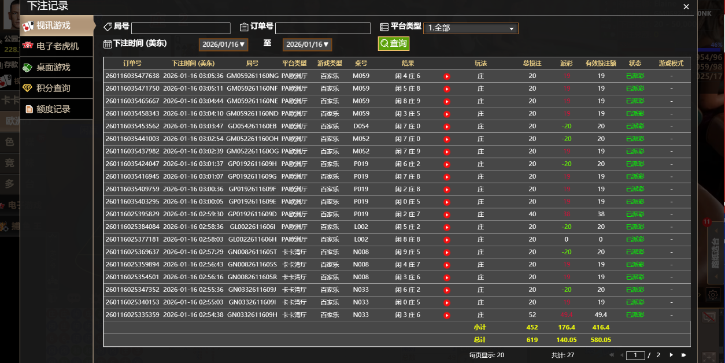Image resolution: width=725 pixels, height=363 pixels.
Task: Click the page number input box
Action: pyautogui.click(x=635, y=355)
